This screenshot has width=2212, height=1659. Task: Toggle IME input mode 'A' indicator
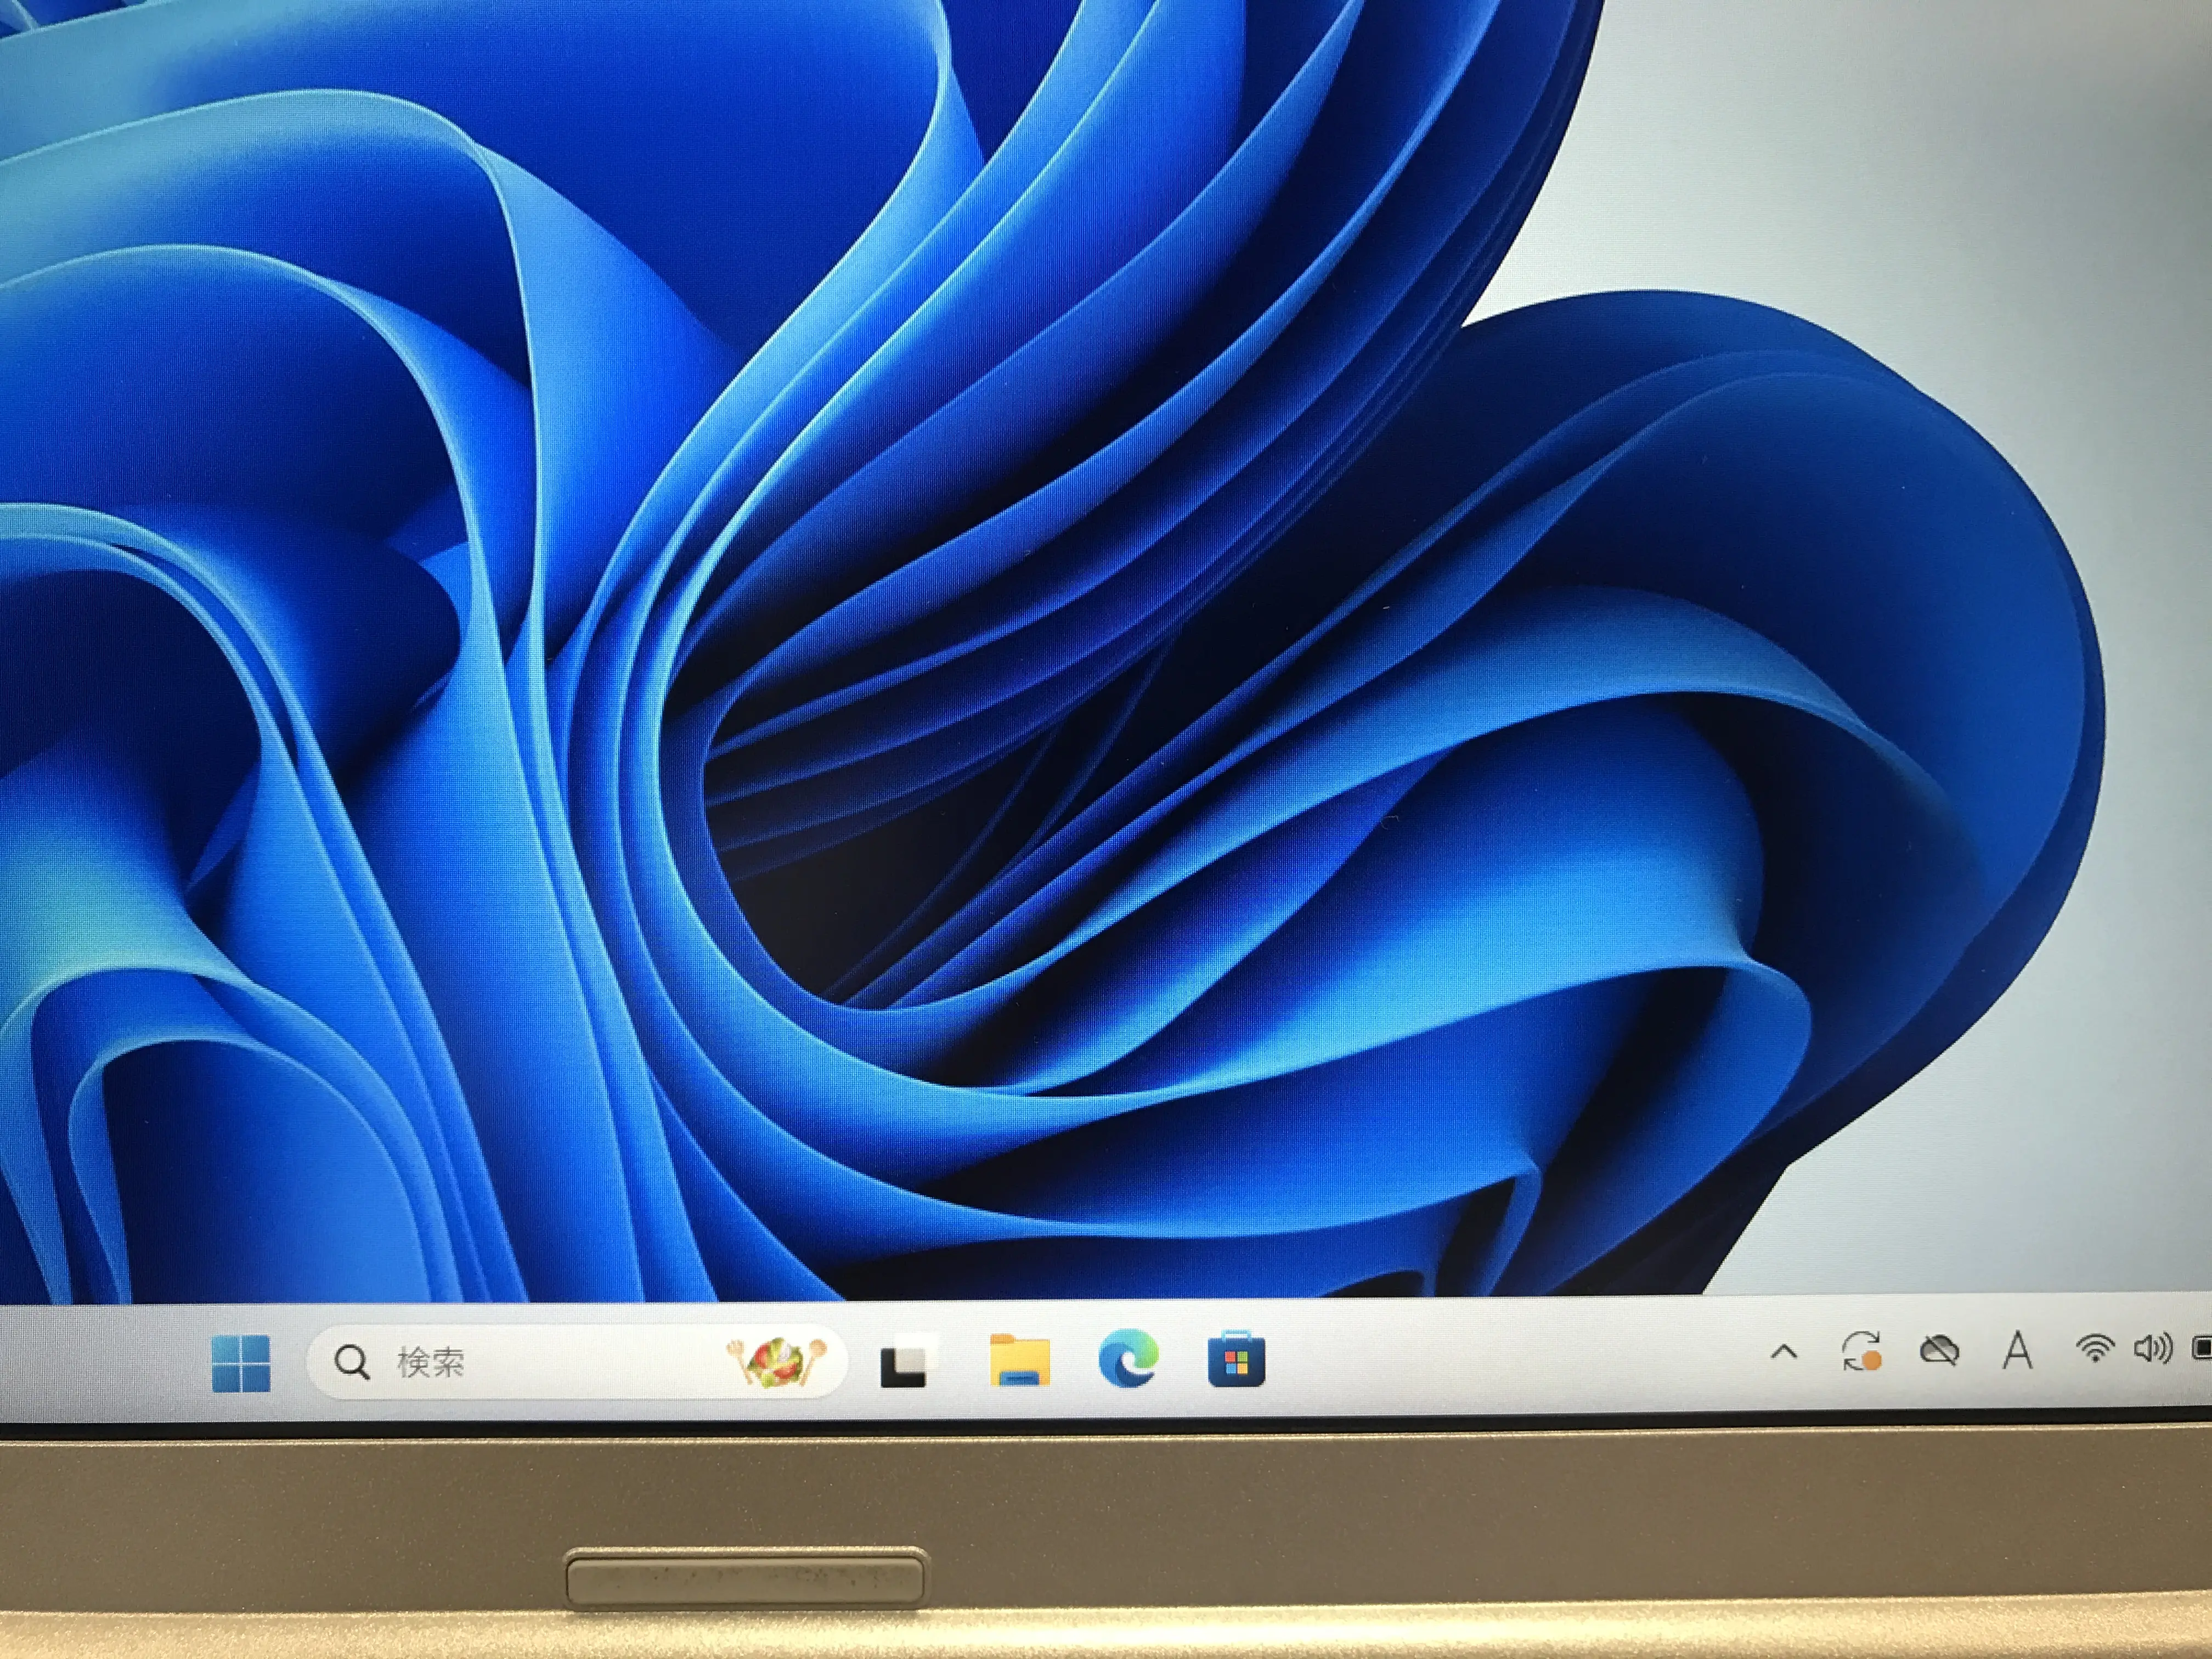[2018, 1351]
